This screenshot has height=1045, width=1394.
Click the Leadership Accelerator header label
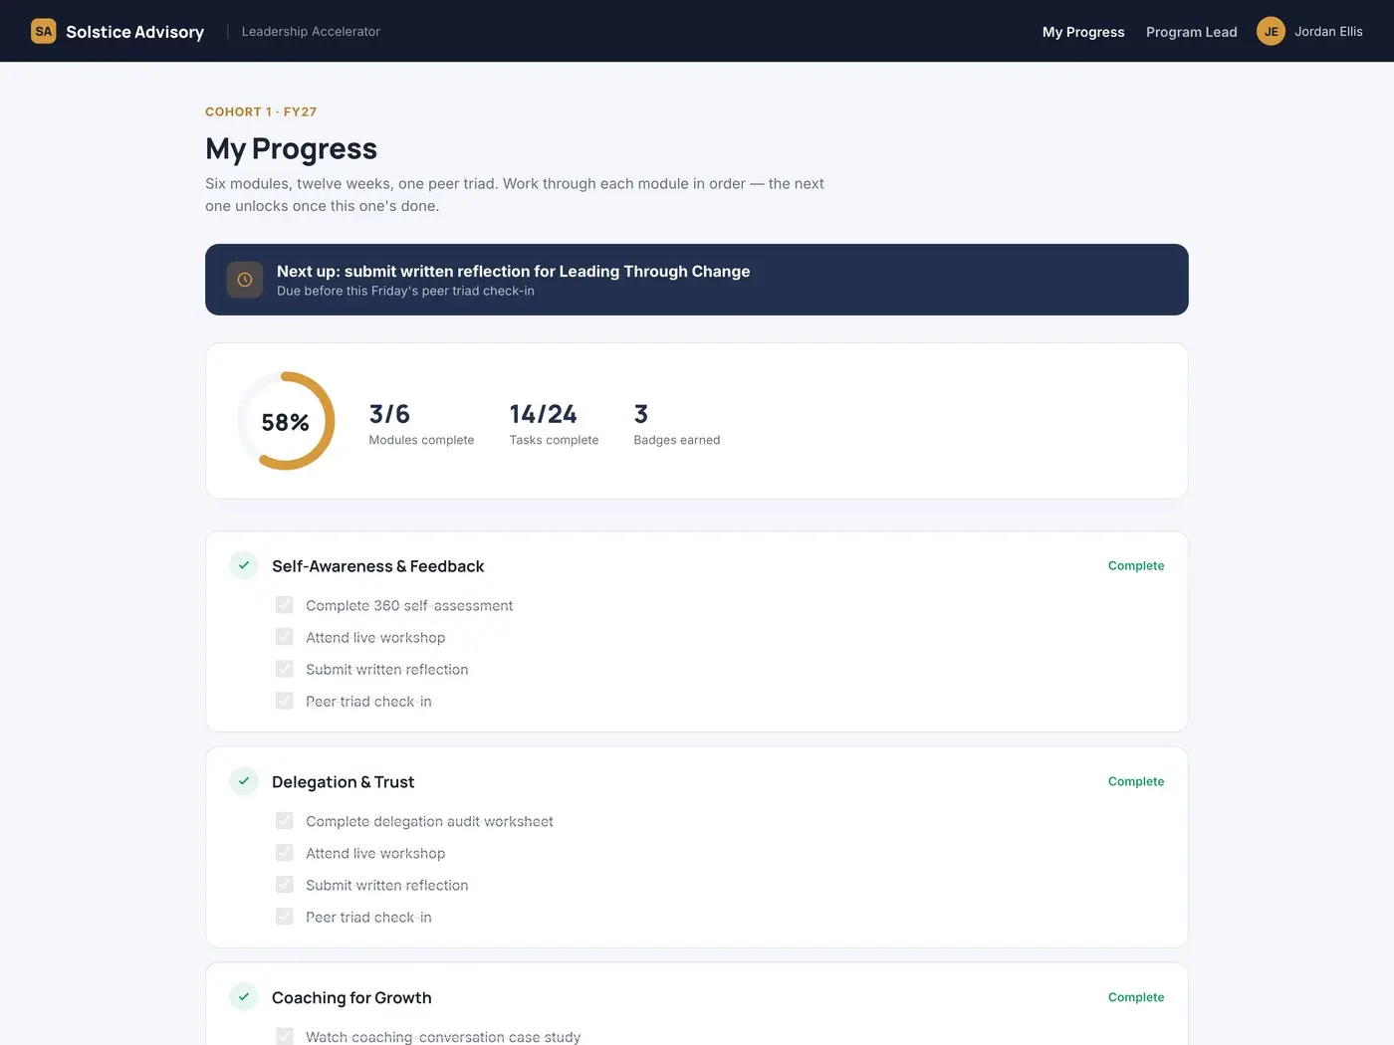pyautogui.click(x=311, y=32)
